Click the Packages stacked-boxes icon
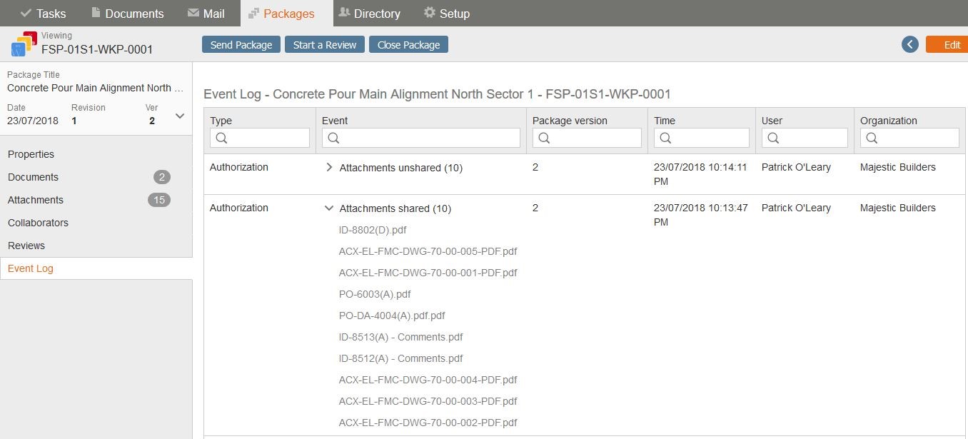Image resolution: width=968 pixels, height=439 pixels. (x=253, y=14)
